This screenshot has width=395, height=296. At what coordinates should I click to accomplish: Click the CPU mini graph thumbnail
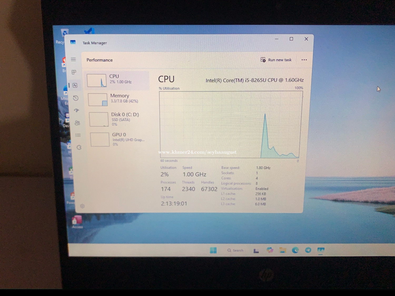pos(97,81)
